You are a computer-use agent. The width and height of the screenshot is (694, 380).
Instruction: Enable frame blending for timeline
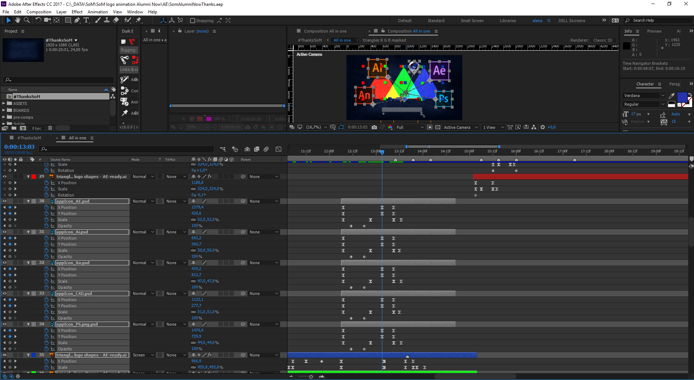[257, 149]
